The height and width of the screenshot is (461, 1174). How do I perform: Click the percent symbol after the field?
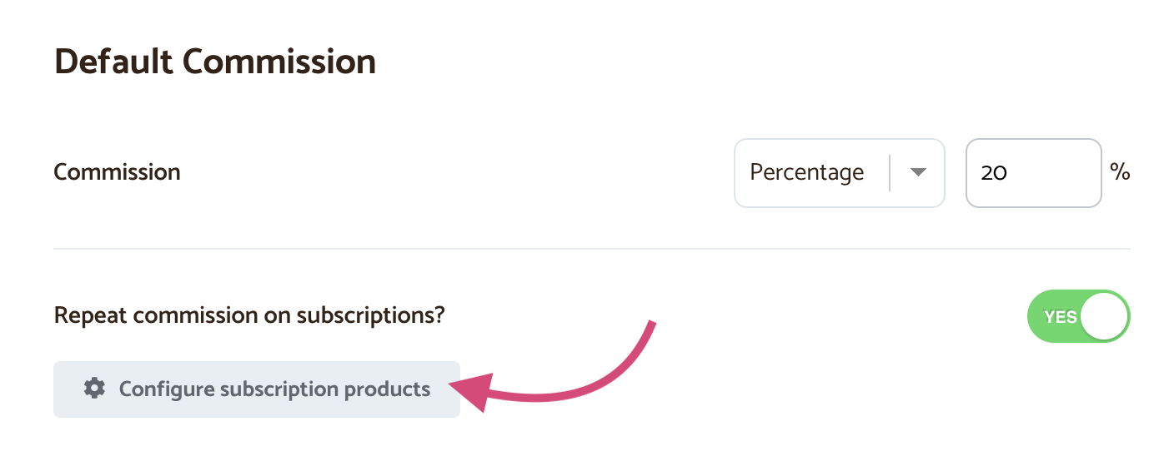point(1120,172)
